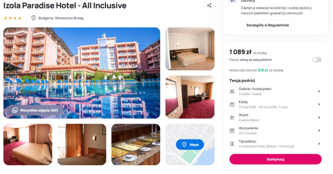Click the Kontynuuj button
Image resolution: width=333 pixels, height=174 pixels.
(276, 159)
